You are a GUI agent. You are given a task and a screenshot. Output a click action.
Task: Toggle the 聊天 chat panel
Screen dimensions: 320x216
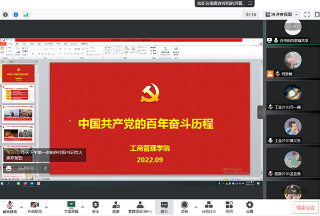(164, 207)
